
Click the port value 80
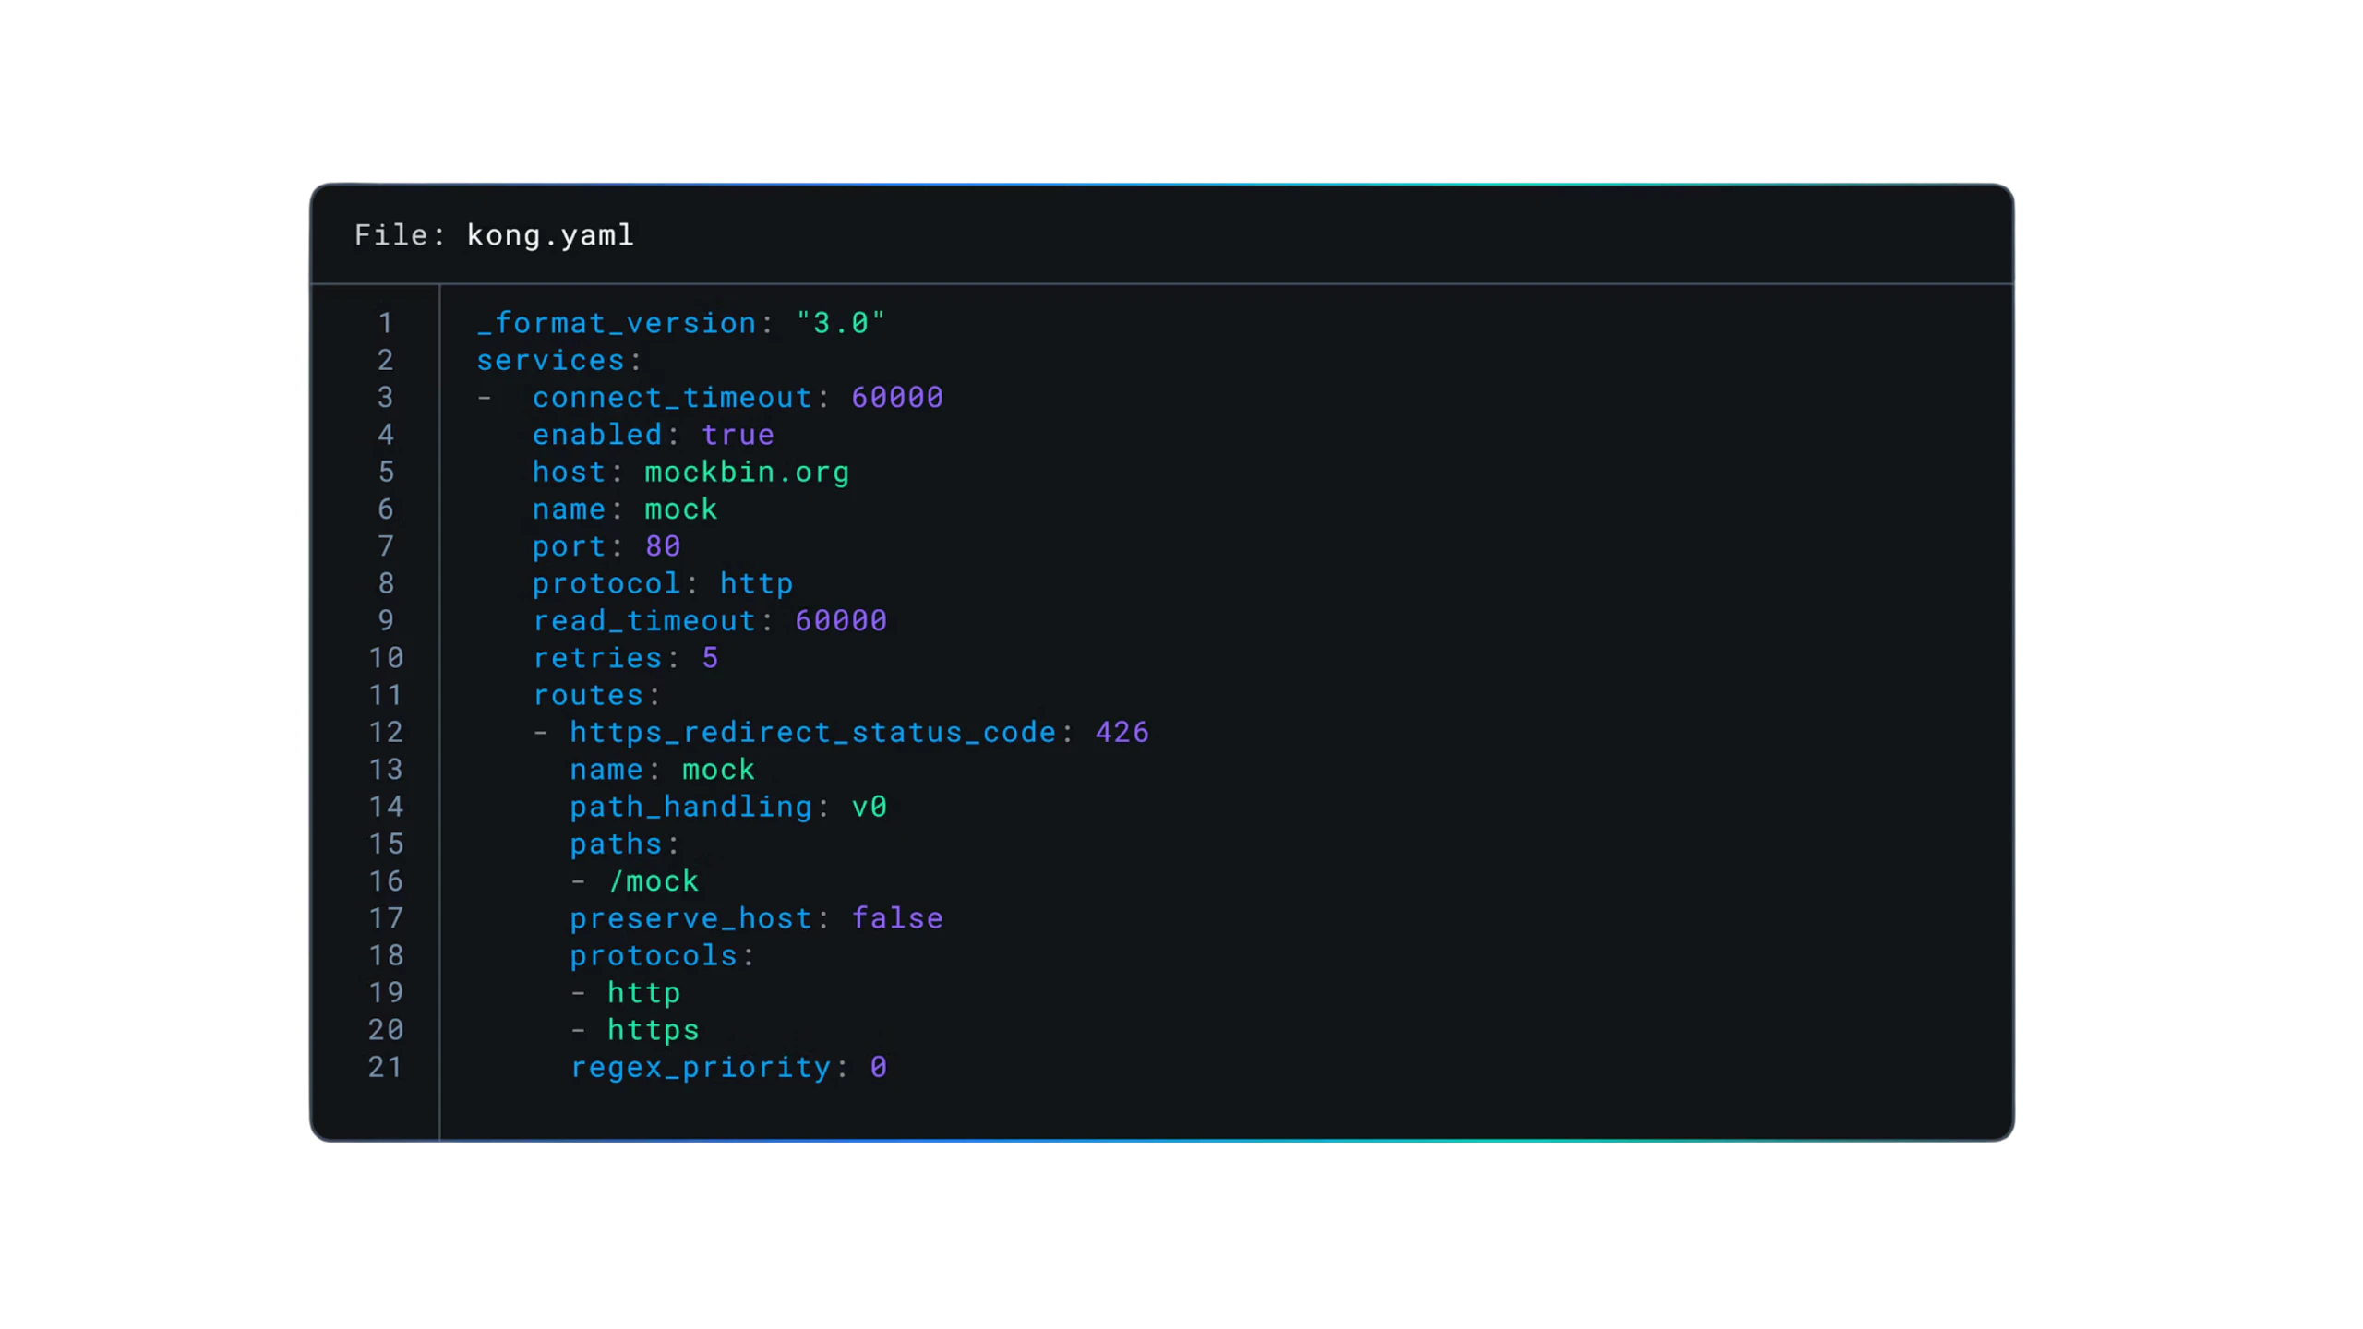coord(663,546)
